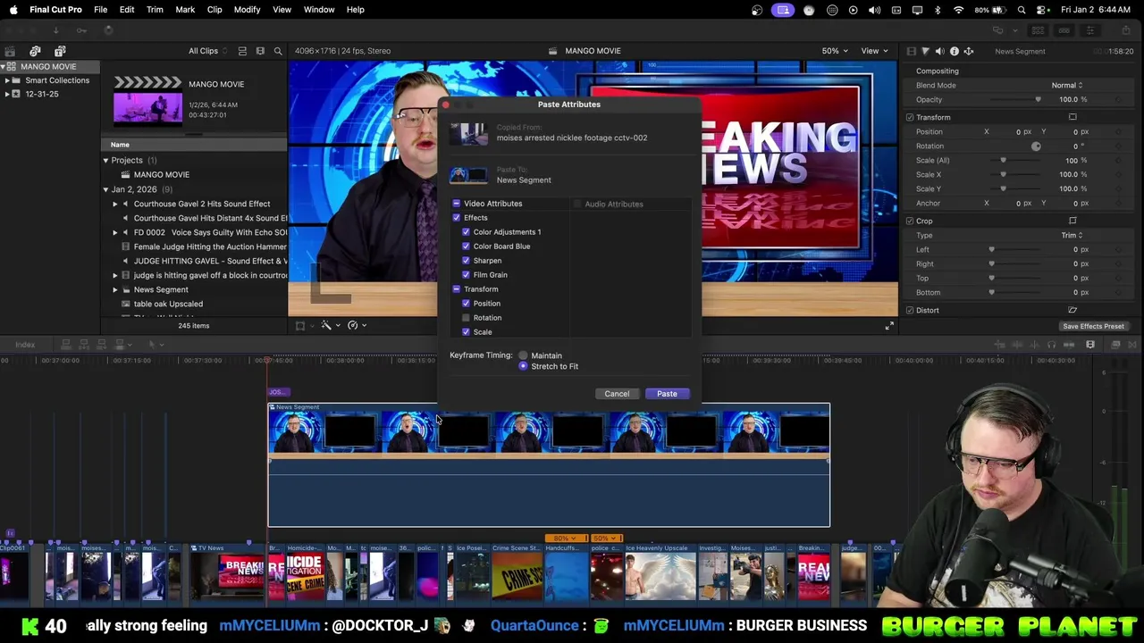Open the Modify menu

pos(247,10)
